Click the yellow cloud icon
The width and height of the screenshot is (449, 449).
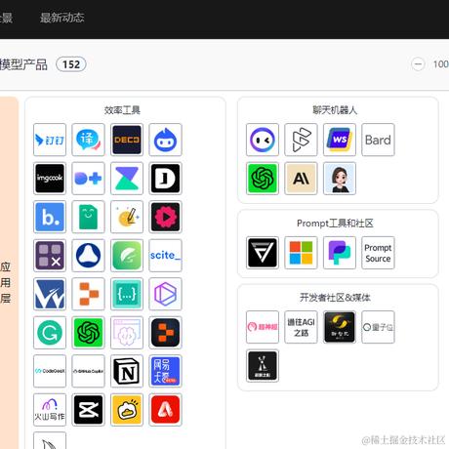point(127,410)
